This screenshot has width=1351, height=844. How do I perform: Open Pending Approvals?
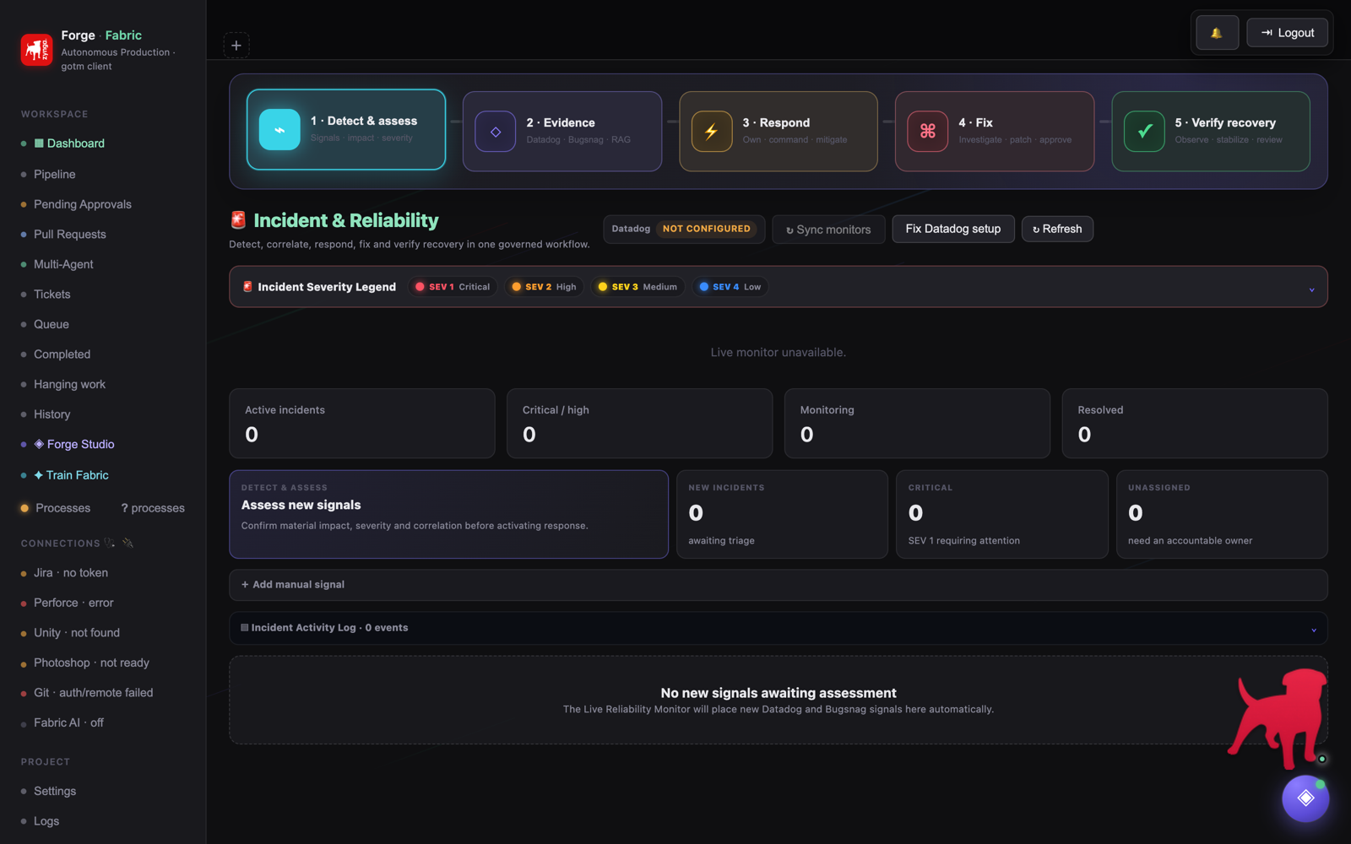[x=83, y=204]
